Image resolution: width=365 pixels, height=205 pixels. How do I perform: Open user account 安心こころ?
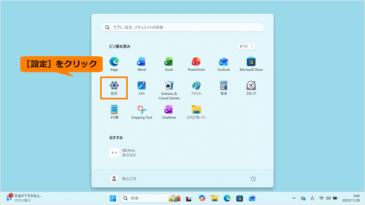point(123,178)
